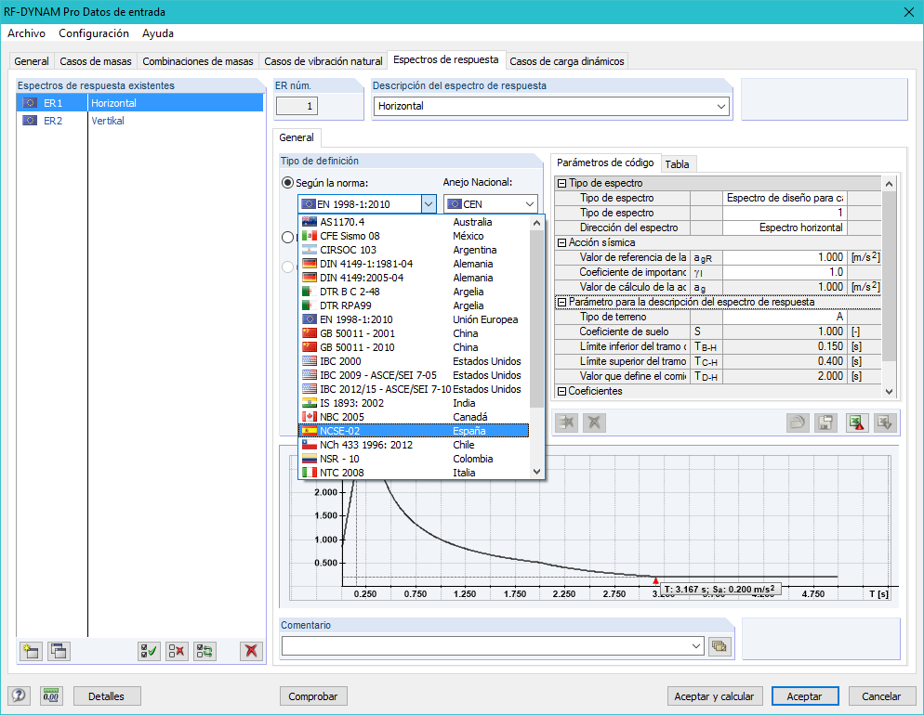This screenshot has height=715, width=924.
Task: Open the Descripción del espectro dropdown
Action: 720,107
